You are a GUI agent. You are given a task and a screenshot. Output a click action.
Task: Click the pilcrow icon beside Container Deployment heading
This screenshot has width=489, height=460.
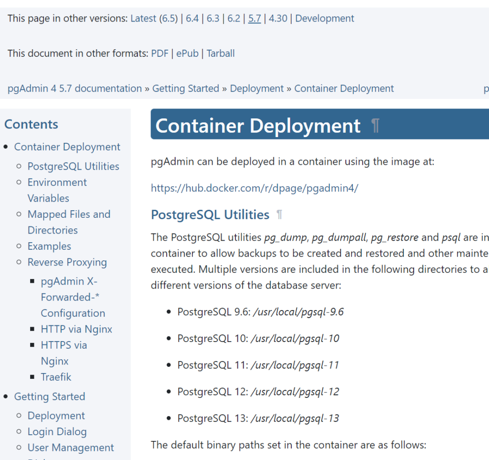375,126
